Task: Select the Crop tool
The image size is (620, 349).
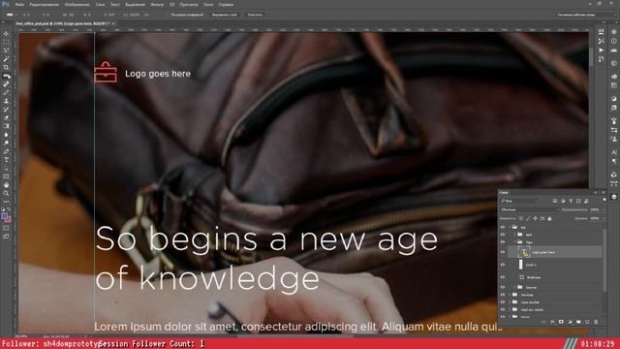Action: click(6, 67)
